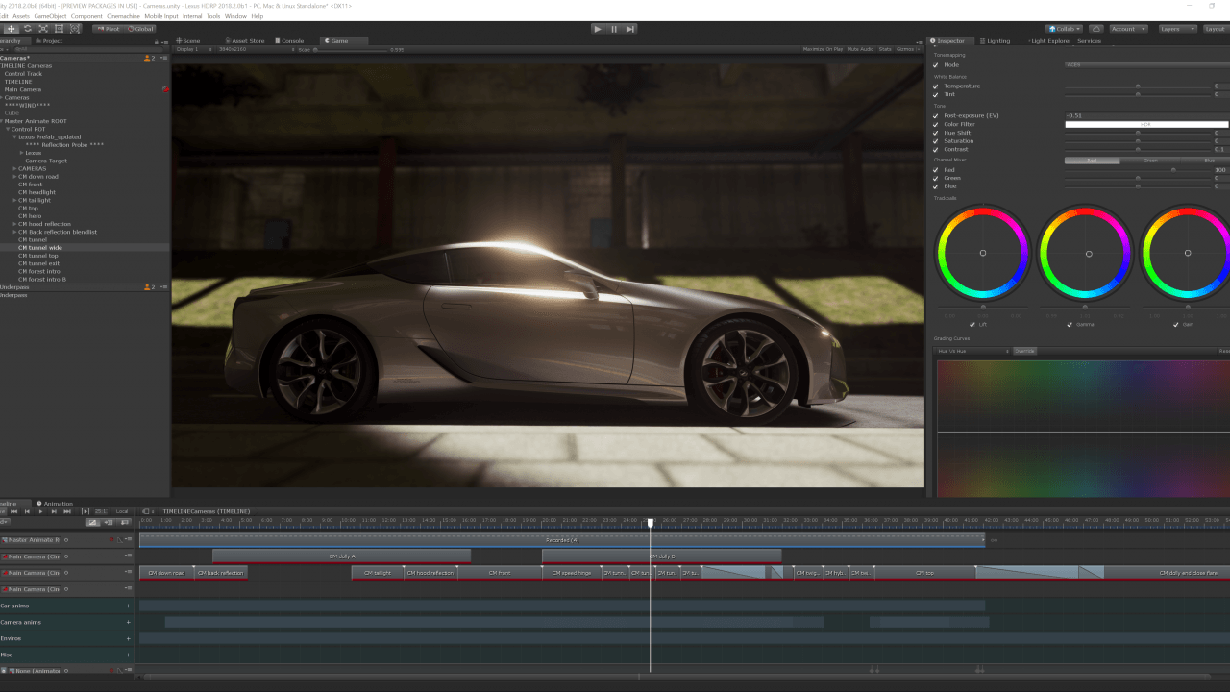The width and height of the screenshot is (1230, 692).
Task: Expand the Lexus item in Hierarchy
Action: [21, 153]
